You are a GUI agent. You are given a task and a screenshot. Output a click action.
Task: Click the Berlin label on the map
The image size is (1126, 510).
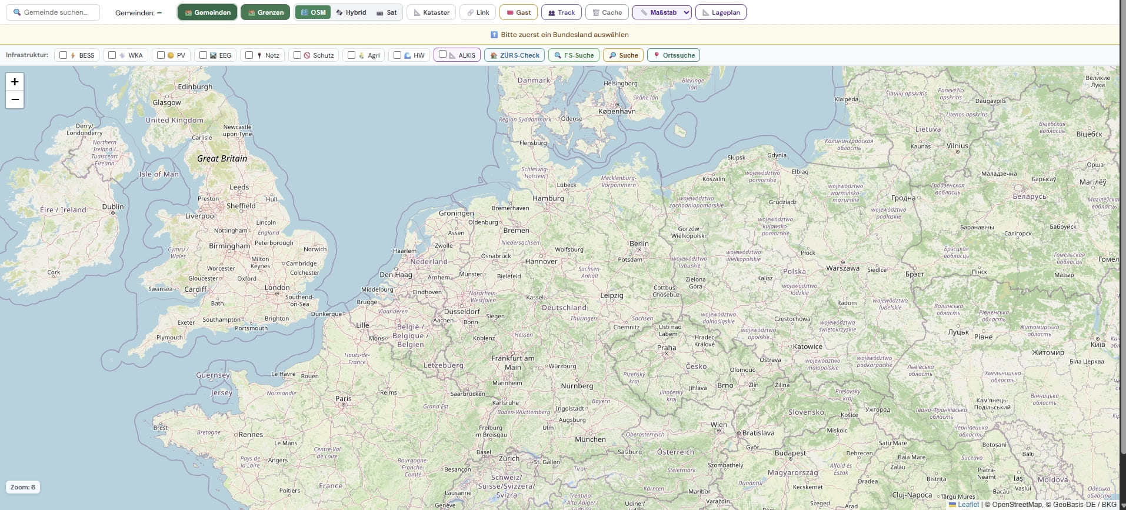tap(639, 244)
